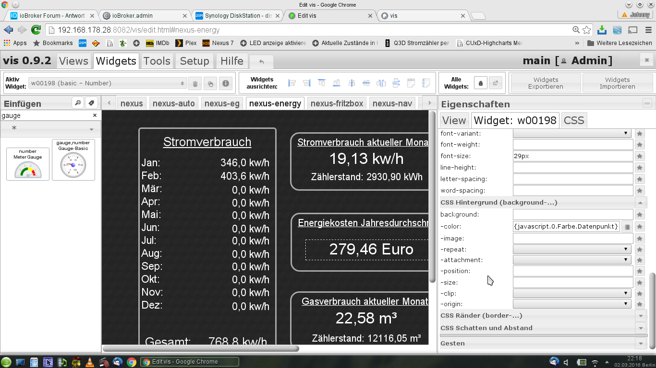Toggle Eigenschaften panel options button

pos(647,103)
